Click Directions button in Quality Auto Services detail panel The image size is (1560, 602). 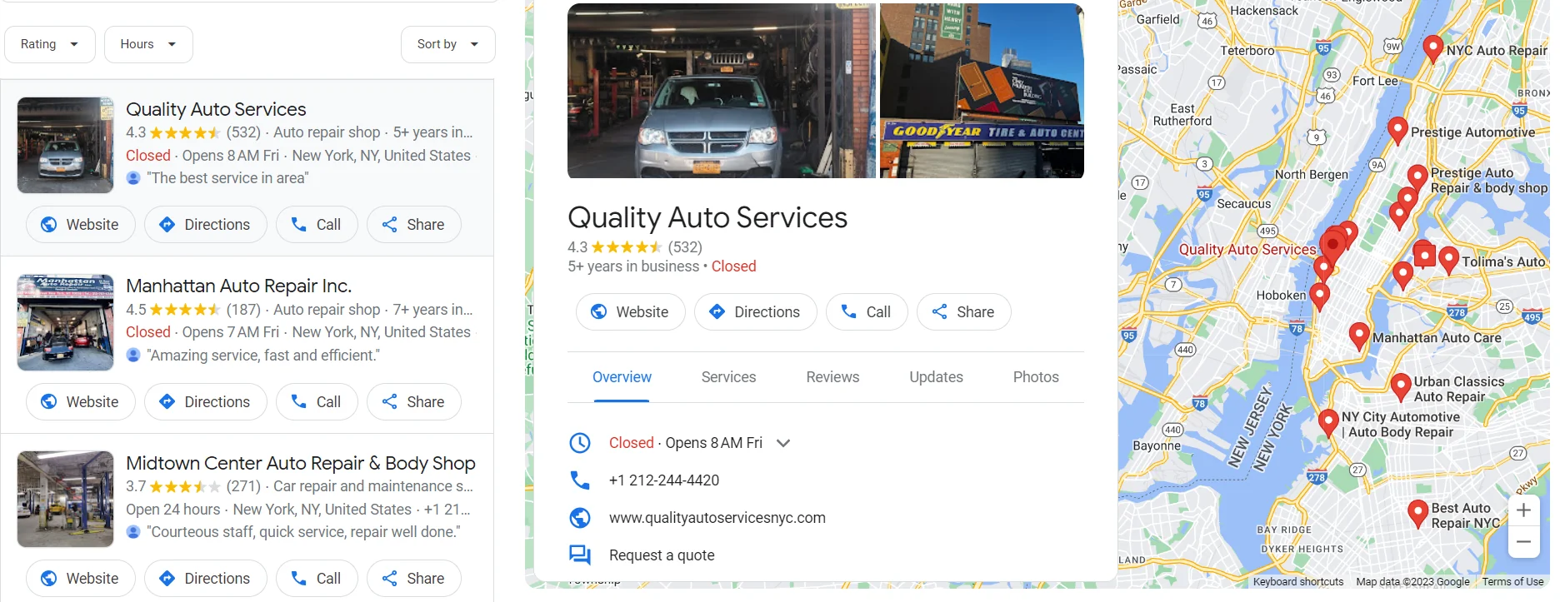pos(755,312)
